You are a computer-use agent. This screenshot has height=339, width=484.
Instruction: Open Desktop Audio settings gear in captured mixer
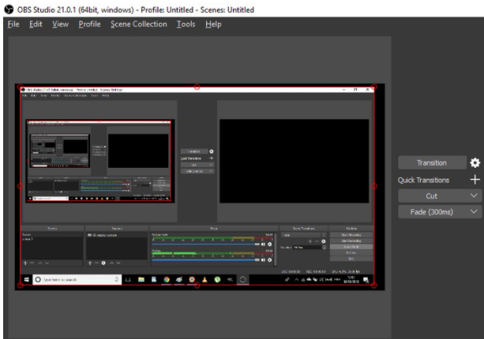(269, 244)
